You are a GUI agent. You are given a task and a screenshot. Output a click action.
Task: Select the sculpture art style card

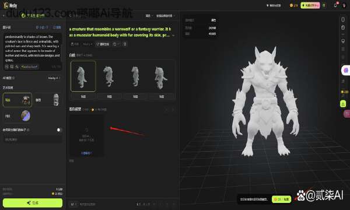pos(48,100)
